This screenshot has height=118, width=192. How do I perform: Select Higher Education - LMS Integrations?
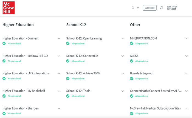[x=26, y=74]
